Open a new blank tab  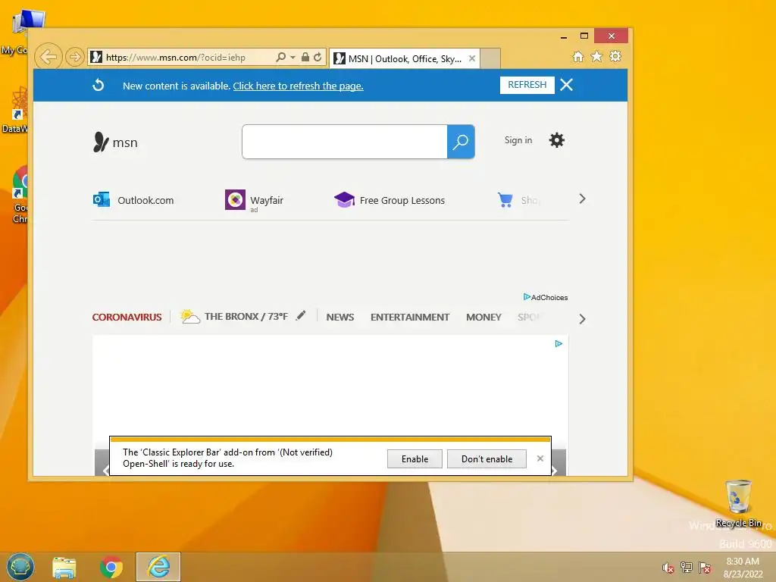click(490, 58)
